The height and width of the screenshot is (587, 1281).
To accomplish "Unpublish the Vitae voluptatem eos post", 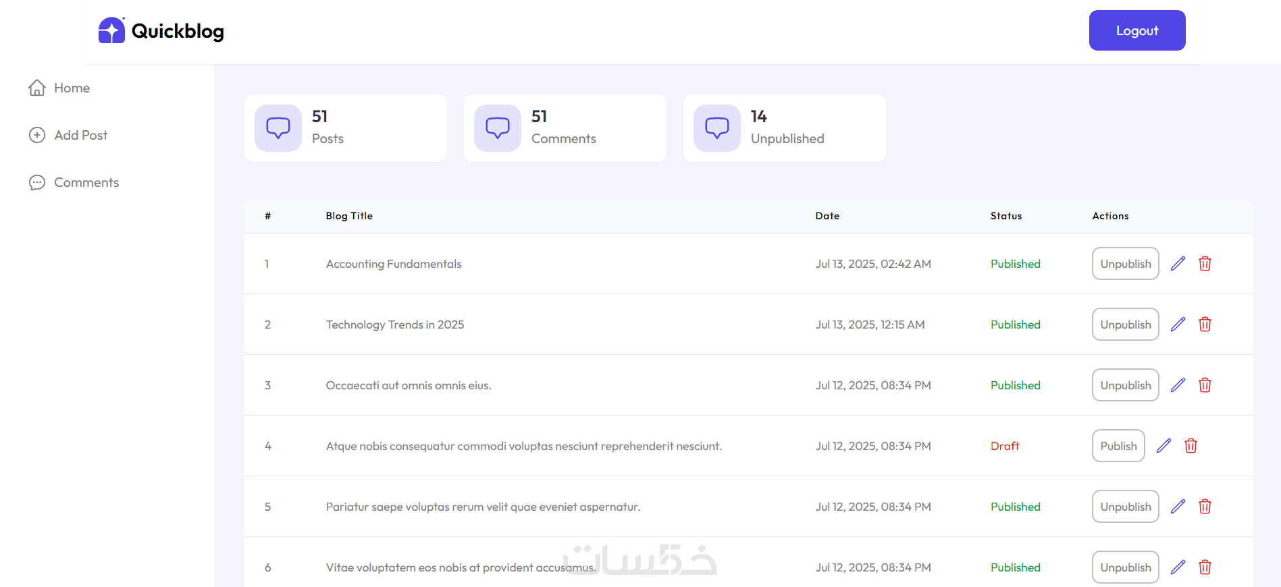I will click(1126, 567).
